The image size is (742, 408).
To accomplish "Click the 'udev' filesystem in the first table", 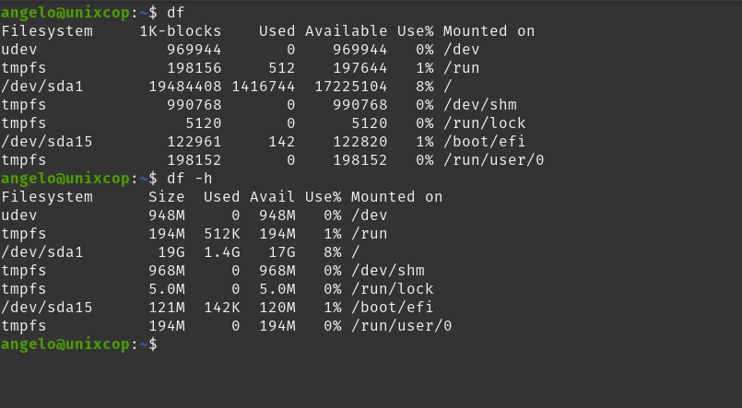I will 19,50.
